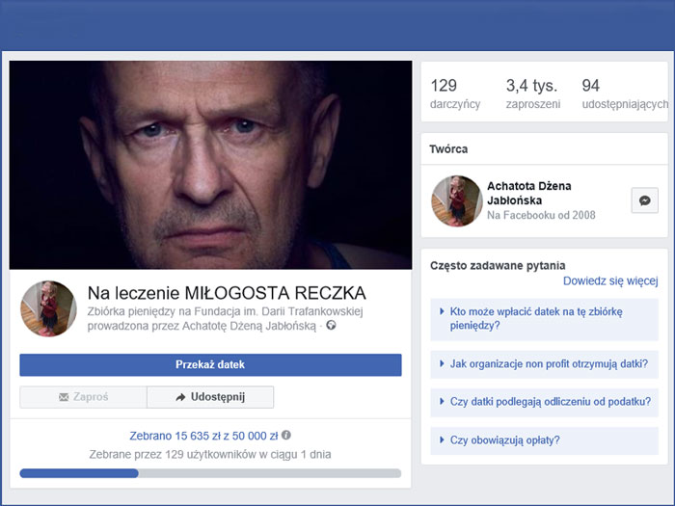Expand question about who can donate
This screenshot has width=675, height=506.
[544, 319]
